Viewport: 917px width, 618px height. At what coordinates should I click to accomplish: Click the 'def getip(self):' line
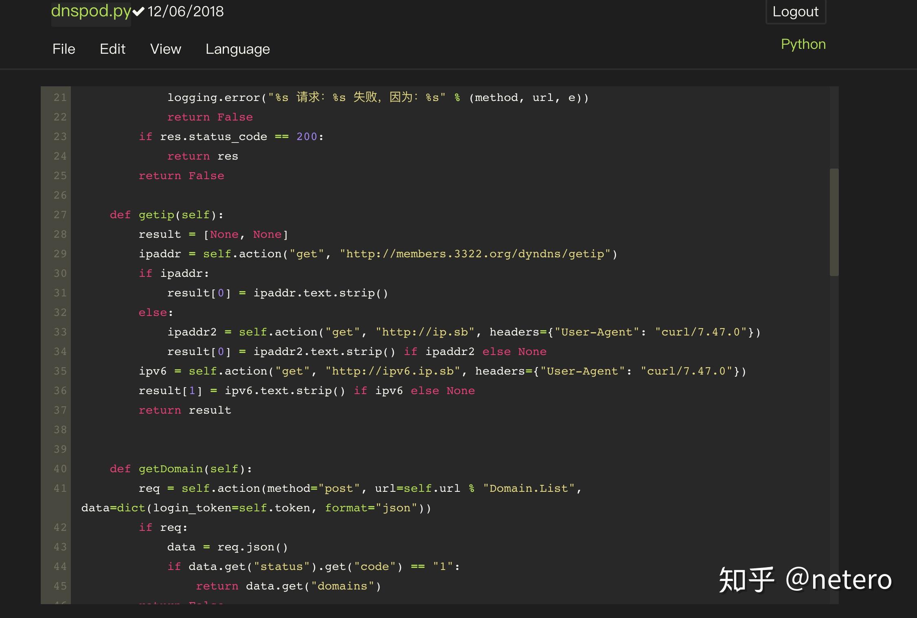pyautogui.click(x=167, y=215)
